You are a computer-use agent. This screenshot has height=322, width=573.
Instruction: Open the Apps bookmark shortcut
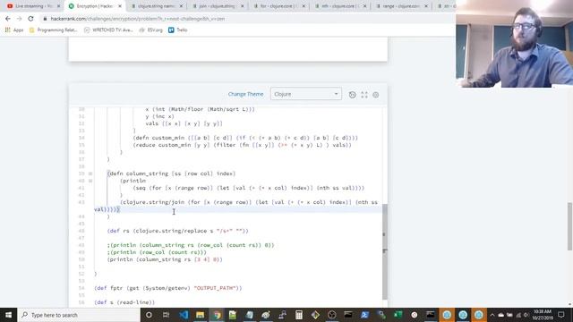click(x=14, y=30)
